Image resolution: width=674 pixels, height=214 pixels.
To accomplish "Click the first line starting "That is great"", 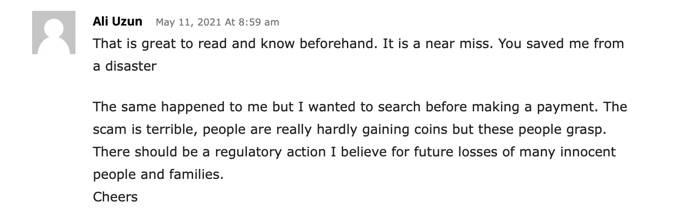I will tap(358, 44).
